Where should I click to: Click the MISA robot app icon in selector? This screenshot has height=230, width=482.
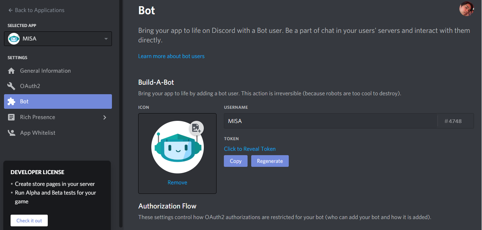pos(14,39)
